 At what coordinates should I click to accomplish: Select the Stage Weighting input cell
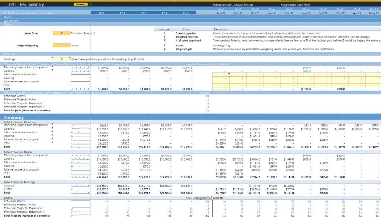[x=61, y=45]
